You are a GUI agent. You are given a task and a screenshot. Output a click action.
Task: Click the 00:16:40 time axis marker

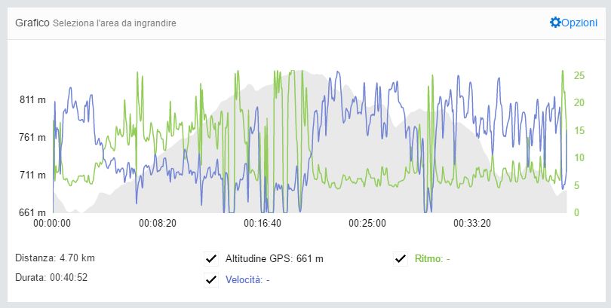(263, 223)
